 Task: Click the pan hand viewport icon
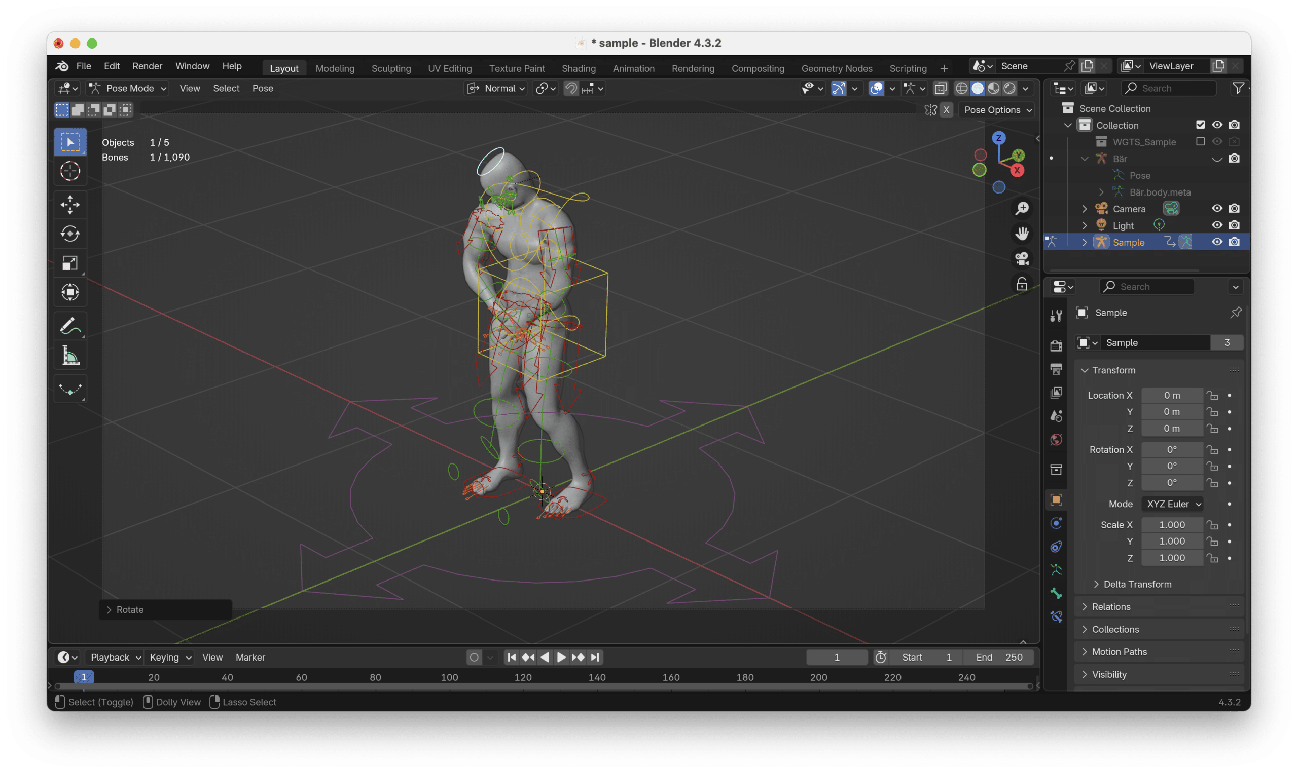(x=1022, y=234)
